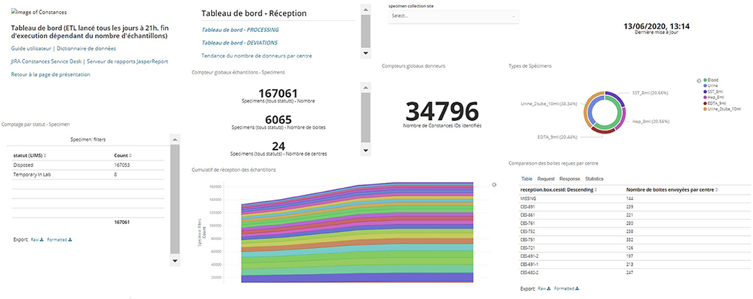Click the 13/06/2020, 13:14 update timestamp
The width and height of the screenshot is (753, 299).
(656, 27)
